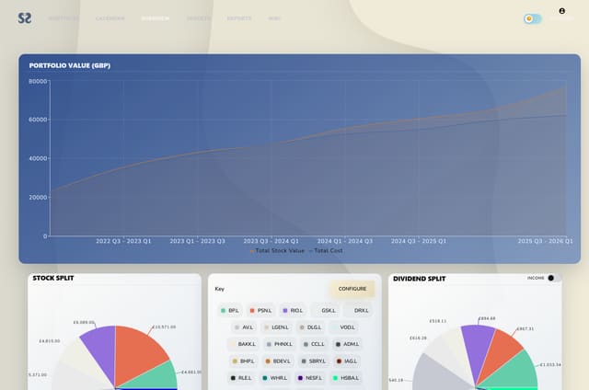Toggle the INCOME switch on Dividend Split
Image resolution: width=589 pixels, height=390 pixels.
pyautogui.click(x=554, y=278)
